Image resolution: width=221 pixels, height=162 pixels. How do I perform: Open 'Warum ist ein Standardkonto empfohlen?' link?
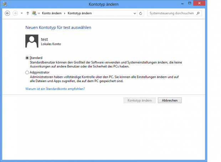click(55, 88)
